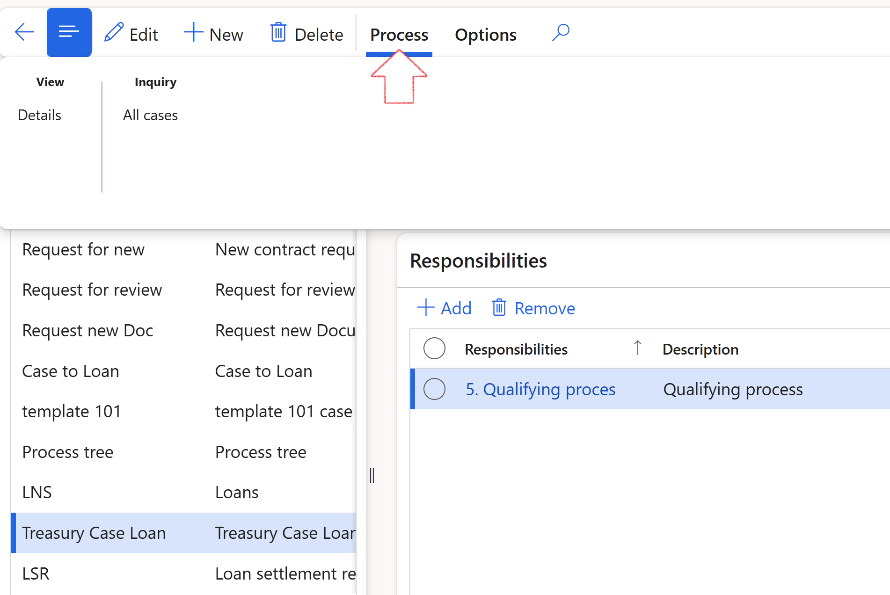Screen dimensions: 890x595
Task: Click the Delete trash icon
Action: point(278,33)
